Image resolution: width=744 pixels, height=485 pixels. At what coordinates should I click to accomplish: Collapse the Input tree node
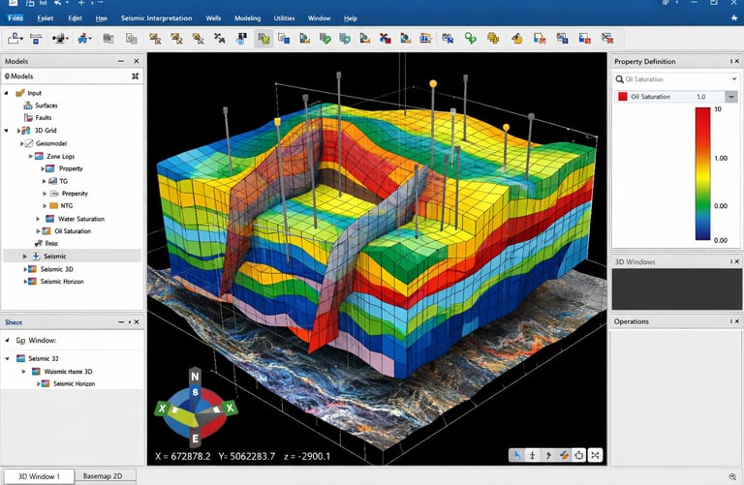(6, 93)
